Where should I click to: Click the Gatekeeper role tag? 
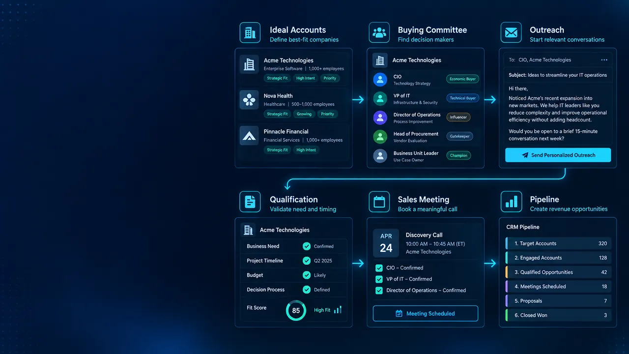(459, 136)
